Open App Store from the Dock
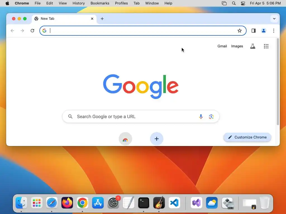 tap(98, 203)
